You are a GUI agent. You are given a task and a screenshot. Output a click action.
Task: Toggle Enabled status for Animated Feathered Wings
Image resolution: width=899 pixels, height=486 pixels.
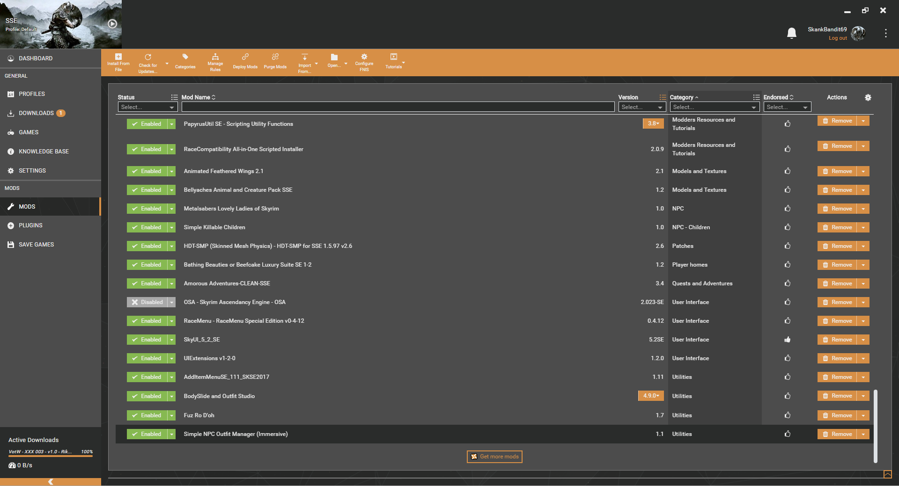147,171
